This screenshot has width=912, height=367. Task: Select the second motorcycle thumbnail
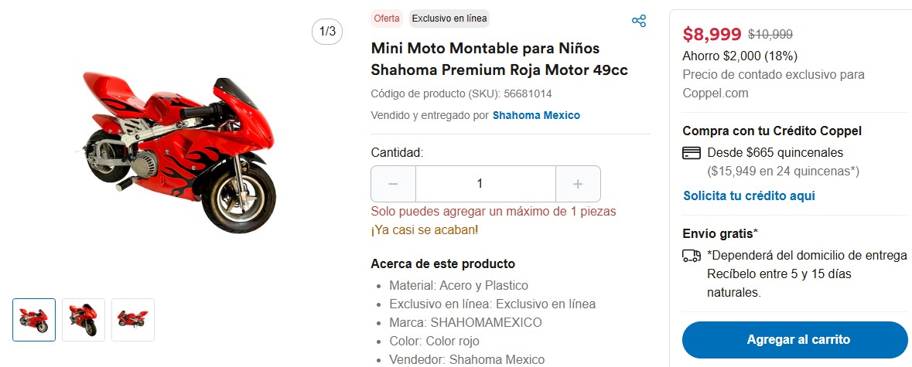84,320
